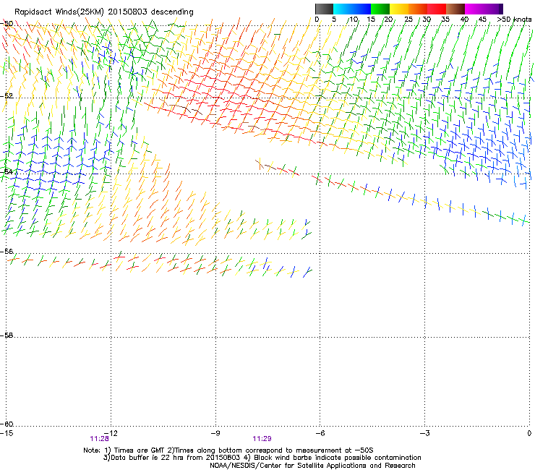Click the longitude label -12
Image resolution: width=535 pixels, height=470 pixels.
pos(111,433)
